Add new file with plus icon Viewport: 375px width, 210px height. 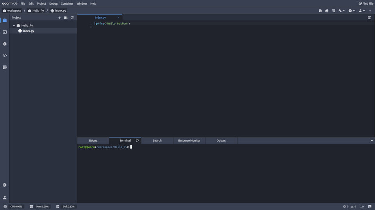tap(59, 18)
